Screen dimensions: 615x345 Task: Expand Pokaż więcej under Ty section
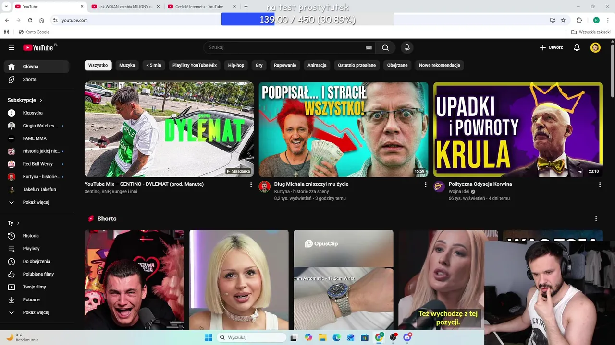[37, 312]
